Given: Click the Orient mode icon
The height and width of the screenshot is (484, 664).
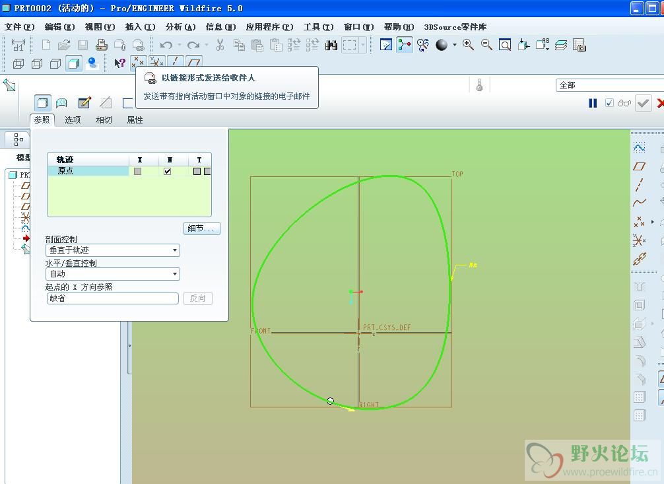Looking at the screenshot, I should (422, 44).
